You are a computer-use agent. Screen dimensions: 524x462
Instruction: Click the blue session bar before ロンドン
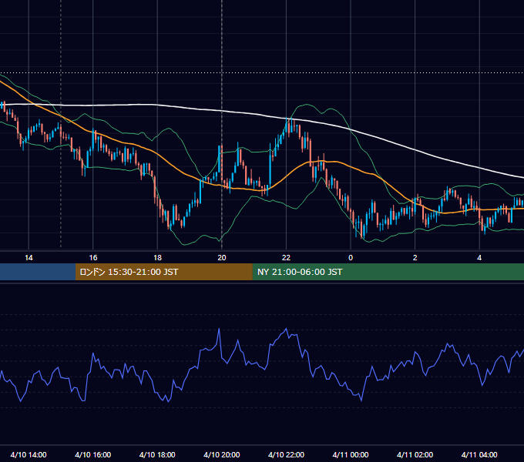click(38, 272)
